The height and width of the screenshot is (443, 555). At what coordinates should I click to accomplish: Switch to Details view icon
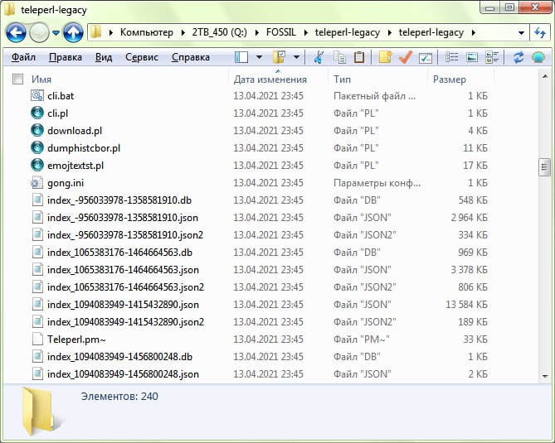[x=451, y=57]
